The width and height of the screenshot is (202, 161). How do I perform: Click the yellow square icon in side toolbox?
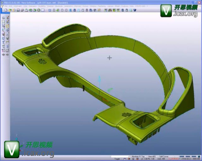8,26
